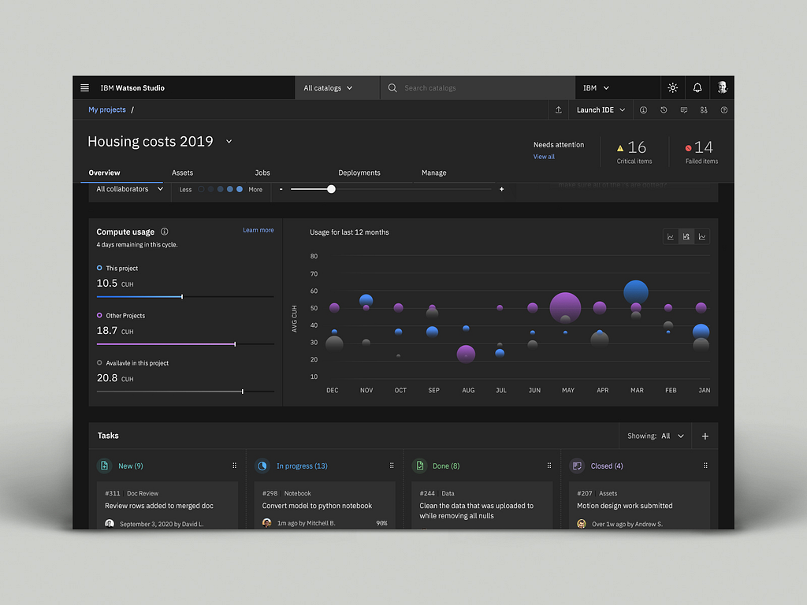Open the help question mark icon
The height and width of the screenshot is (605, 807).
click(x=723, y=110)
